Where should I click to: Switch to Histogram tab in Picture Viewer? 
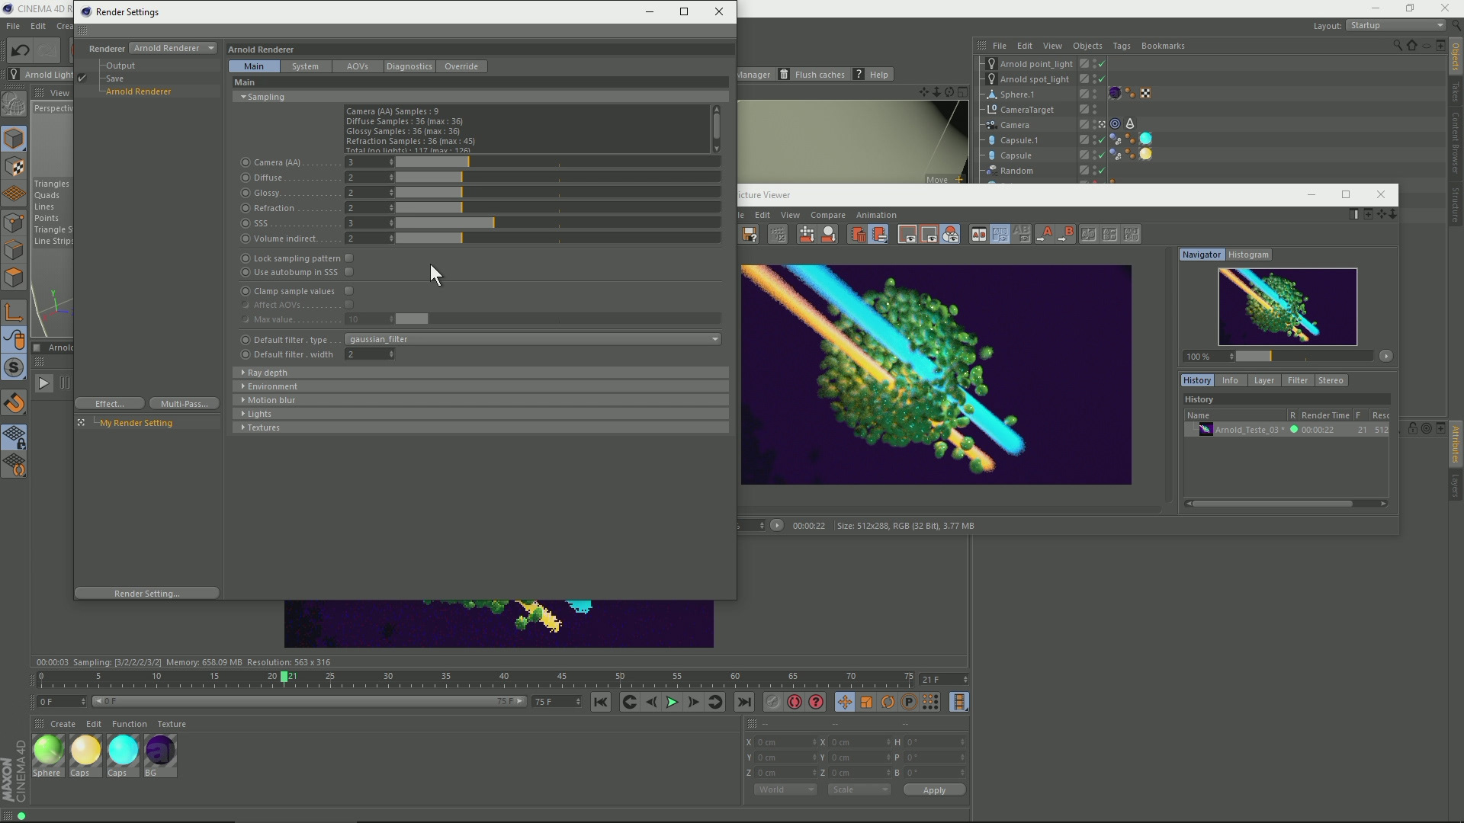pyautogui.click(x=1248, y=255)
